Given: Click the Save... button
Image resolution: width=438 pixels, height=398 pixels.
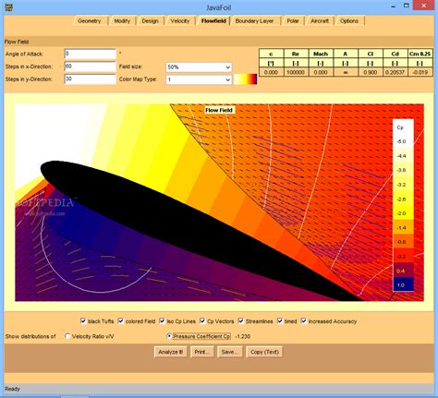Looking at the screenshot, I should point(230,352).
